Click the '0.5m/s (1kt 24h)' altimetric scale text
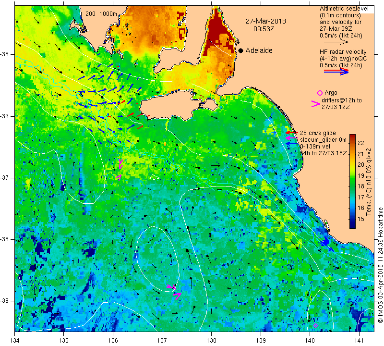The image size is (384, 346). pyautogui.click(x=341, y=36)
